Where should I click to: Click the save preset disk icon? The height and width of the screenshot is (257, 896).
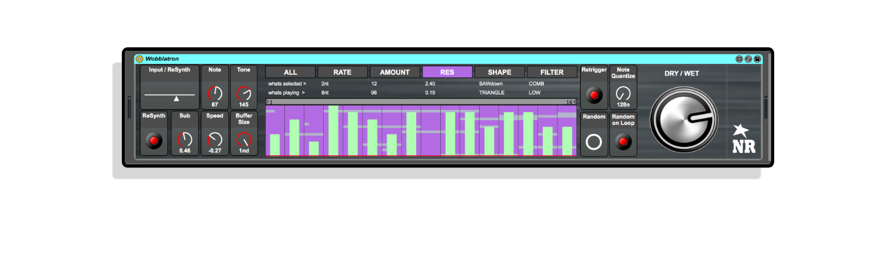point(757,59)
